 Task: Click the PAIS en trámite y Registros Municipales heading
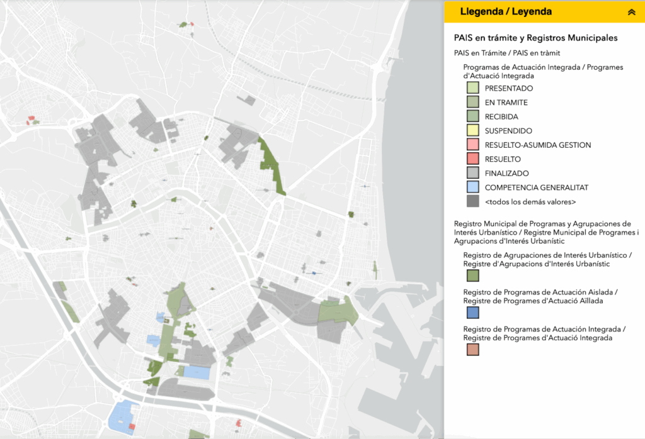coord(535,38)
